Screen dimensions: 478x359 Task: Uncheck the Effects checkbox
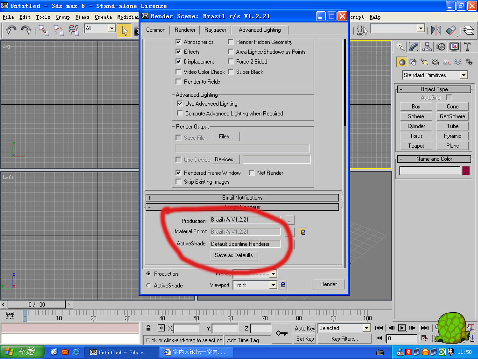tap(179, 51)
